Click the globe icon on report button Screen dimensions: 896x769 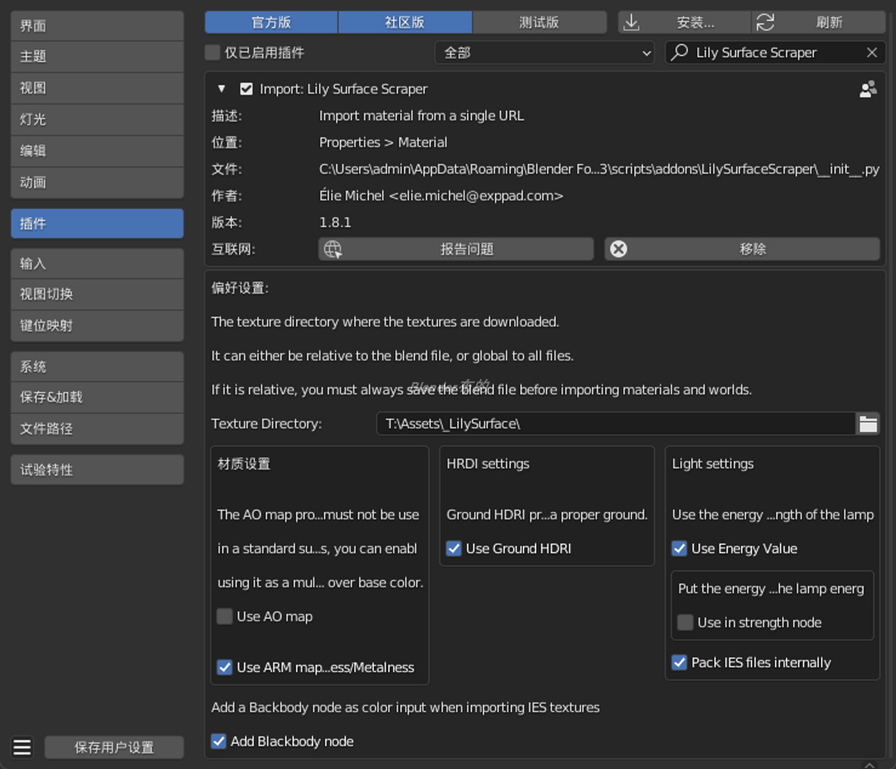click(x=332, y=249)
